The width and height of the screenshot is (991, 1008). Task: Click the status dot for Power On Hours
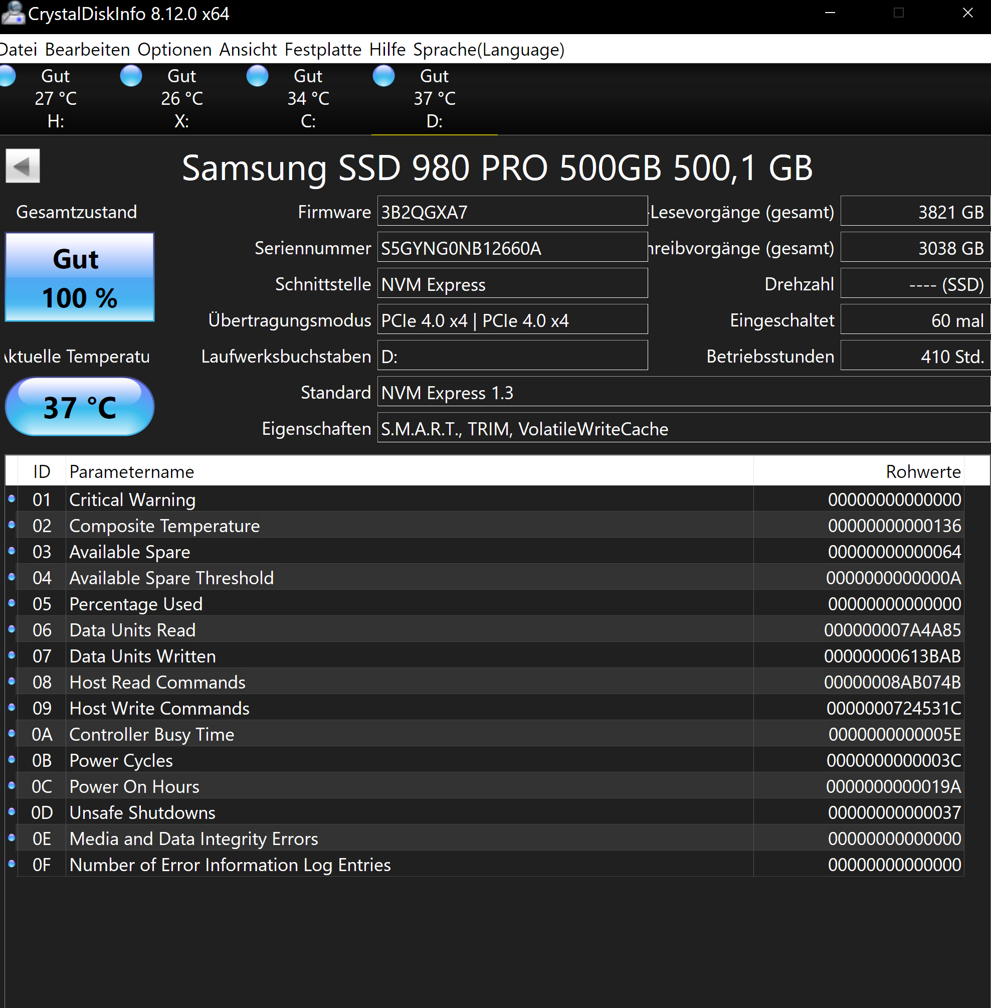point(12,785)
